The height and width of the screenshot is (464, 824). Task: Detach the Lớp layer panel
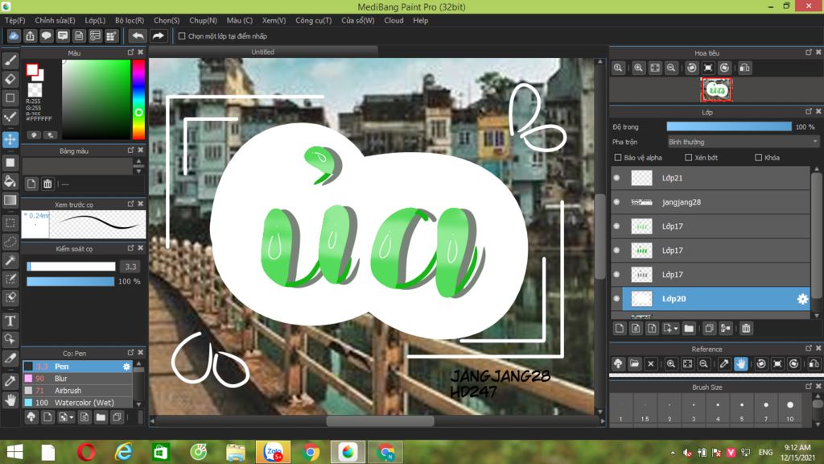(809, 111)
